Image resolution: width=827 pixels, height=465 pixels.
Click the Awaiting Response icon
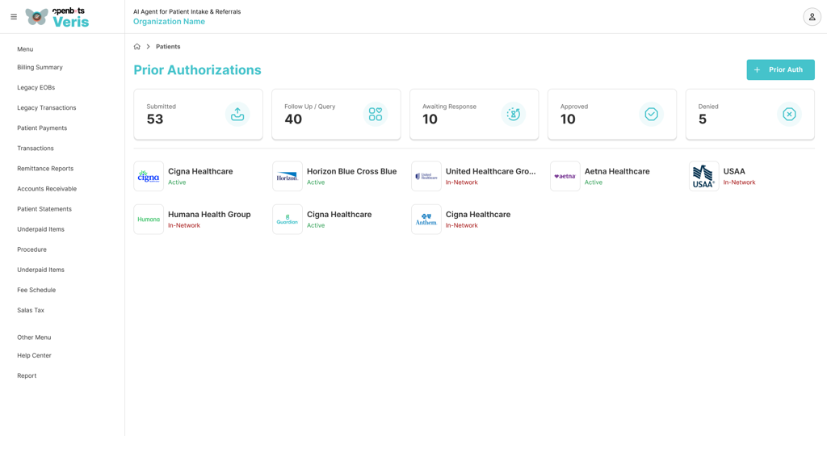point(513,115)
